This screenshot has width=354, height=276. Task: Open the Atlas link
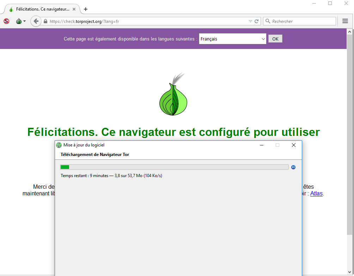(x=316, y=194)
